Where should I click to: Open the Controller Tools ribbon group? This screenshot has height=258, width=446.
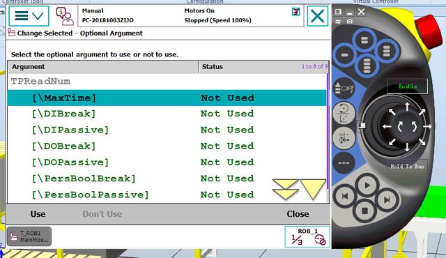23,1
